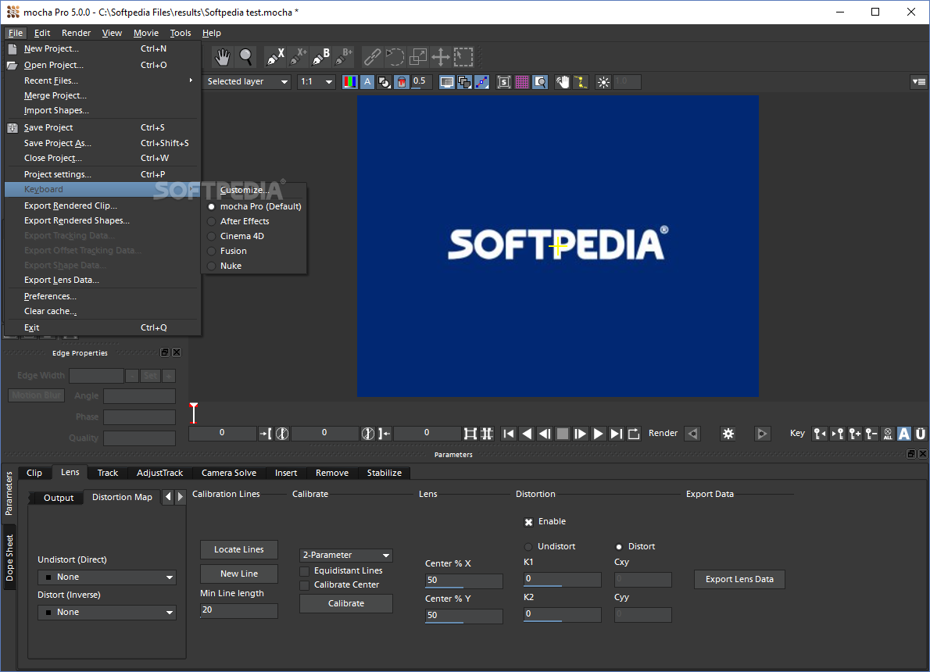Click the Calibrate button
930x672 pixels.
[346, 603]
